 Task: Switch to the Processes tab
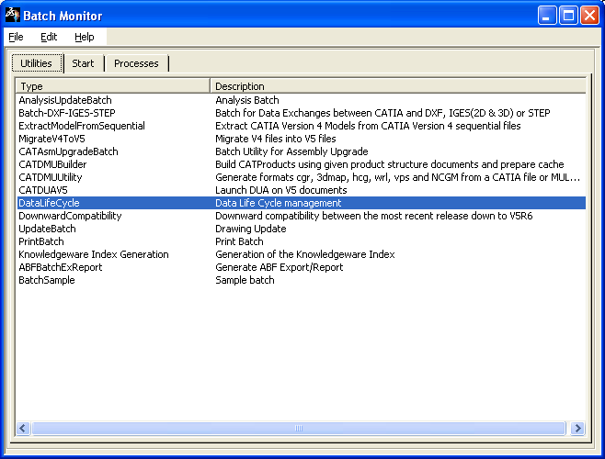pos(136,63)
